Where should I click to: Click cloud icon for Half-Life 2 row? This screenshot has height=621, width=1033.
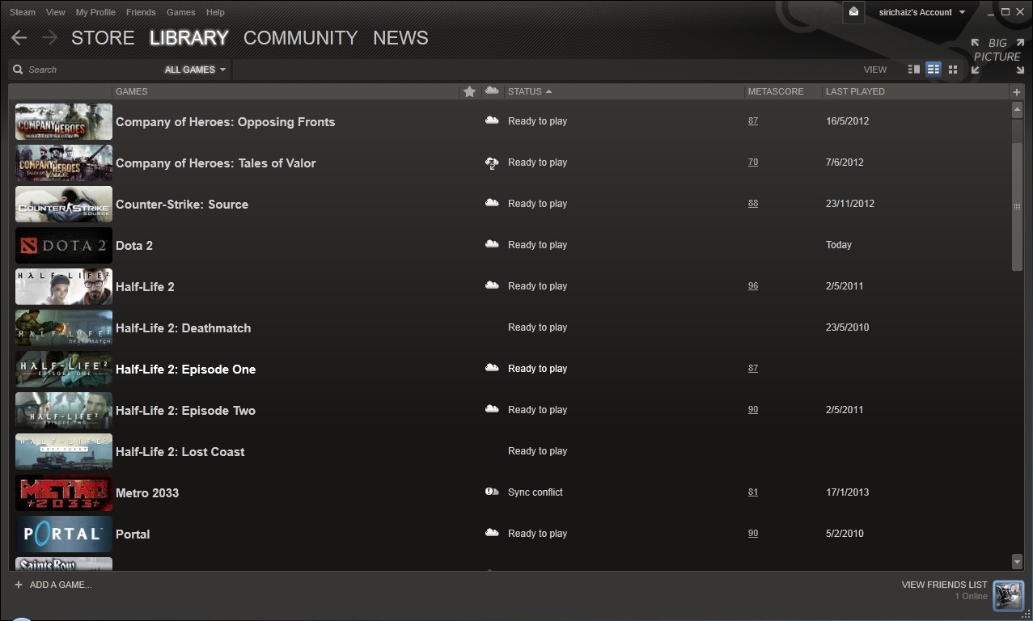492,285
